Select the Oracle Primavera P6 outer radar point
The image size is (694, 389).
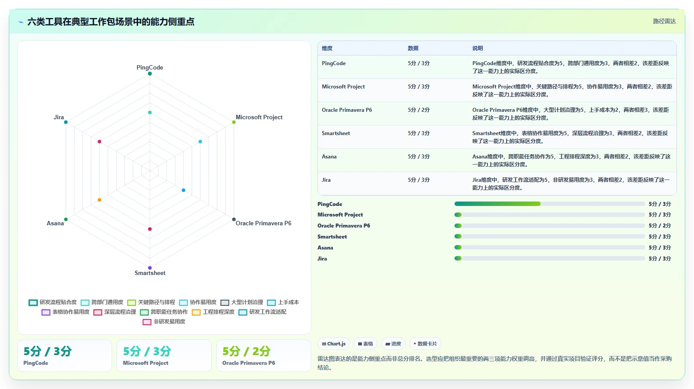pyautogui.click(x=234, y=219)
